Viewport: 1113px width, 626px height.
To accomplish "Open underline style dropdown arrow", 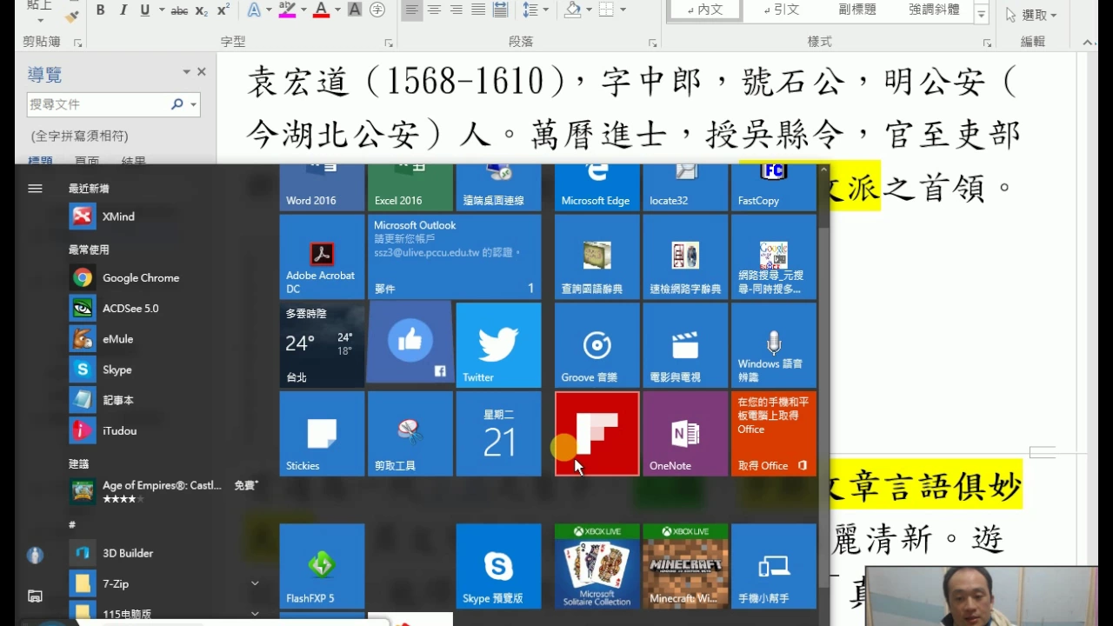I will [160, 10].
